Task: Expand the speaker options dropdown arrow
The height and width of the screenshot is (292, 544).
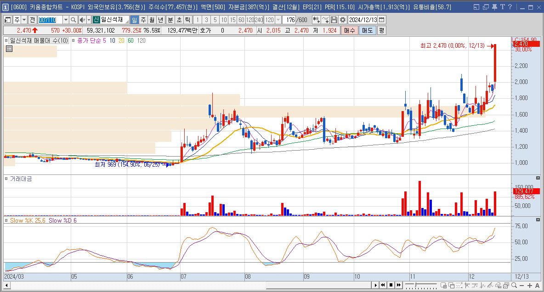Action: tap(89, 20)
